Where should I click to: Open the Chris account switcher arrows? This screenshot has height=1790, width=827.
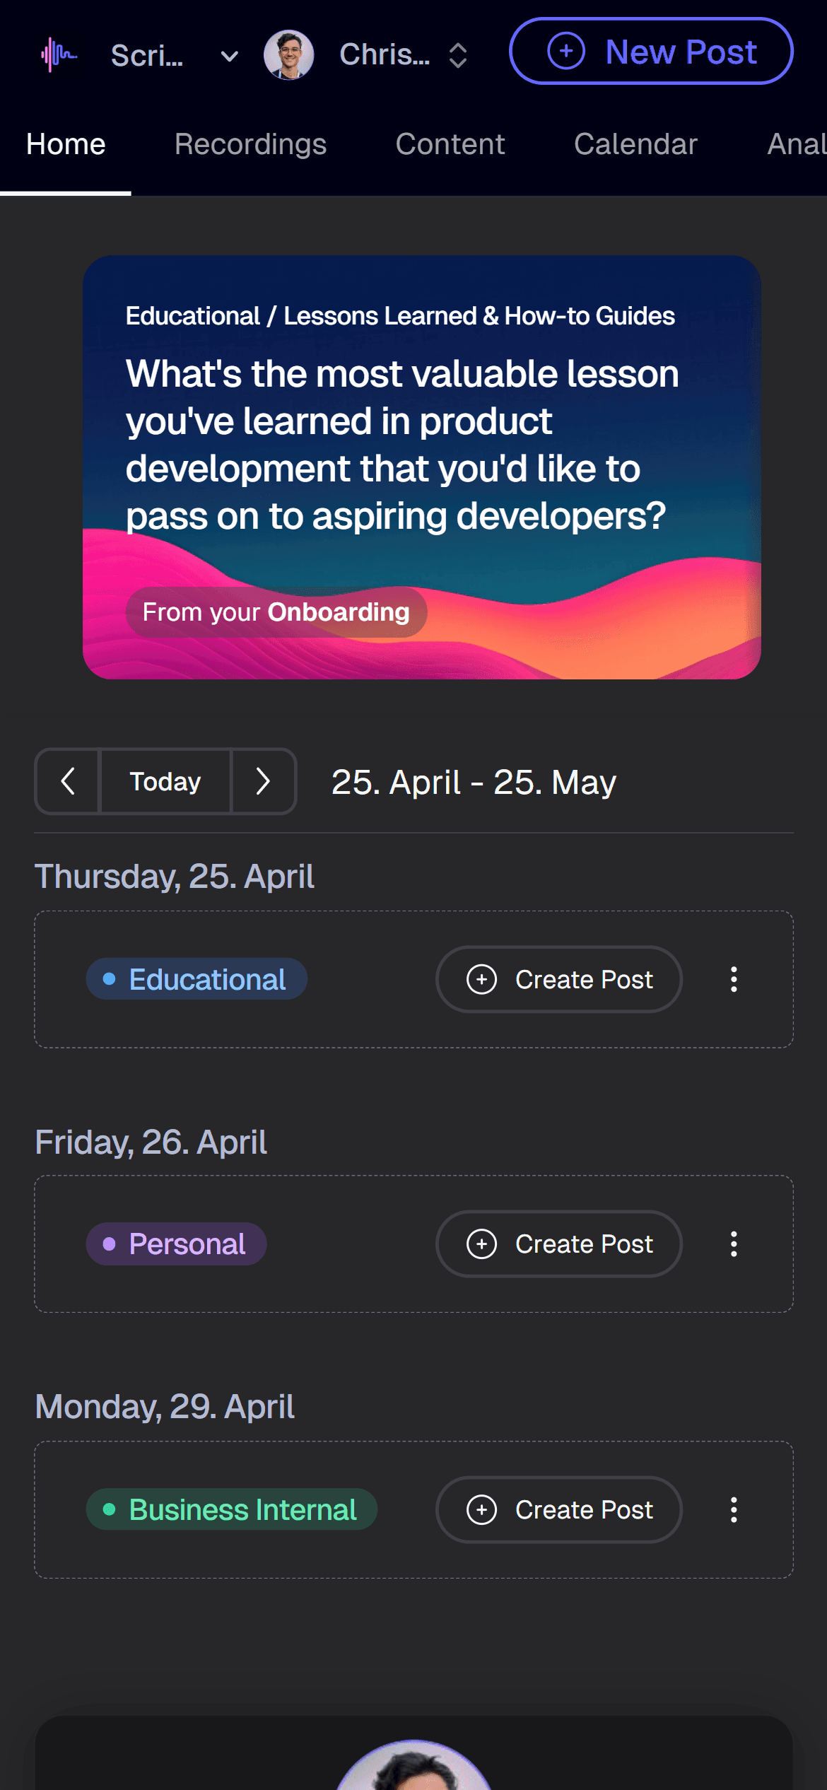(458, 55)
